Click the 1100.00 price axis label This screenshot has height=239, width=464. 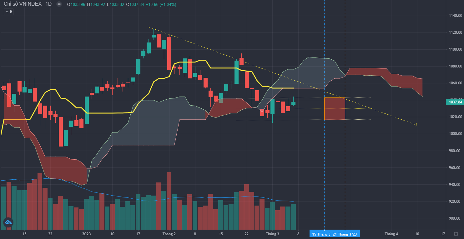455,49
